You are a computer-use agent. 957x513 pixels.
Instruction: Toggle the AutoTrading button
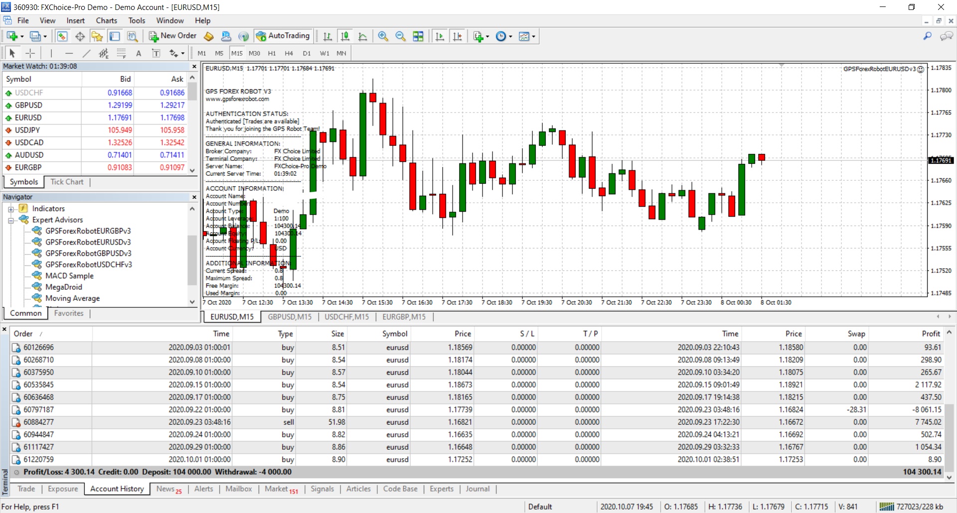[283, 36]
